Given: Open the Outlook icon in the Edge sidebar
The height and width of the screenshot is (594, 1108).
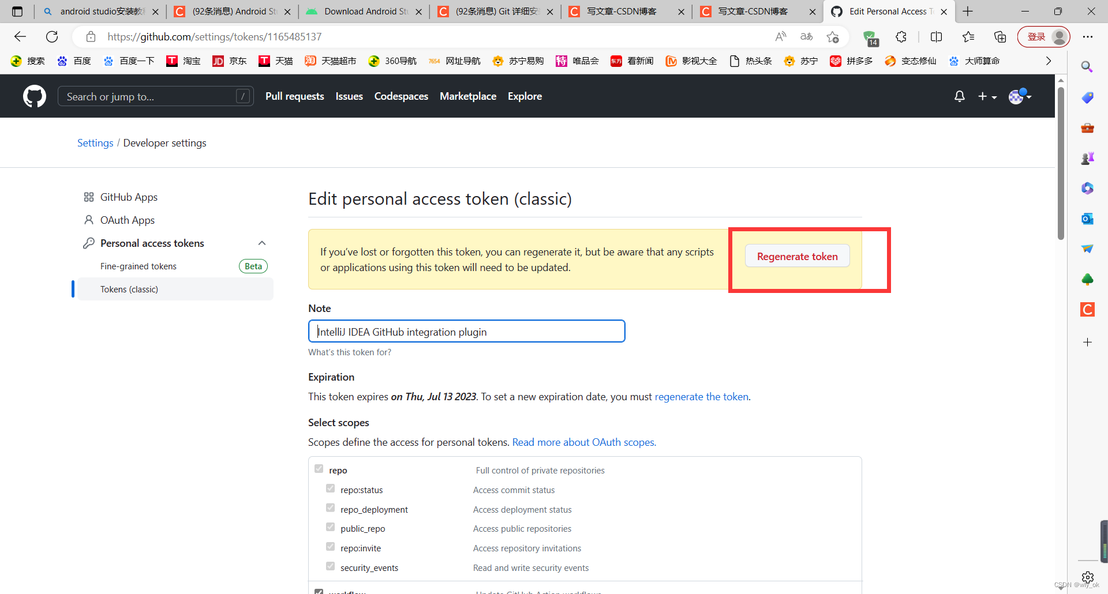Looking at the screenshot, I should point(1087,219).
